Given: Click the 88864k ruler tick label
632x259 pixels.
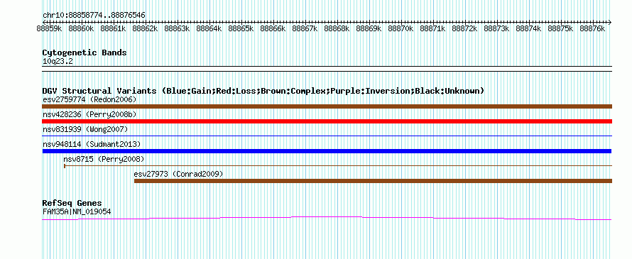Looking at the screenshot, I should pyautogui.click(x=209, y=28).
